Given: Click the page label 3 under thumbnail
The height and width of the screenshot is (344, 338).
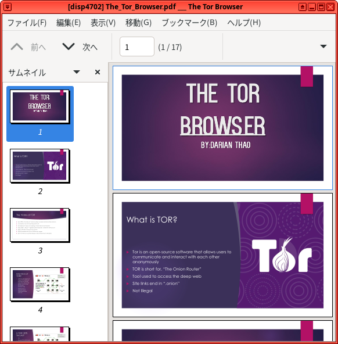Looking at the screenshot, I should pos(40,250).
